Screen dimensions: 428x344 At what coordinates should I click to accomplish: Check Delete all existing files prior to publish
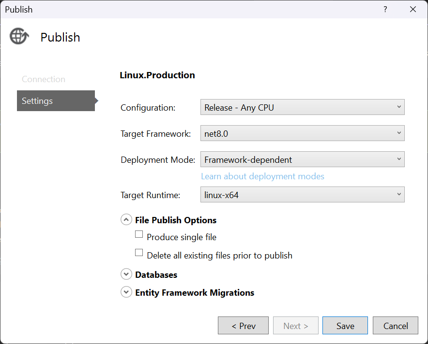tap(139, 253)
